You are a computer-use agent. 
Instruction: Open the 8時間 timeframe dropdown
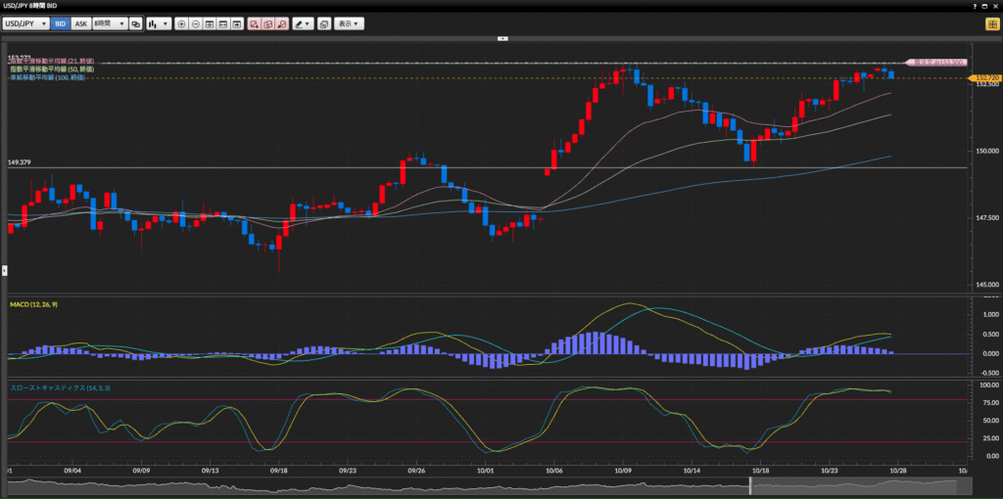(x=109, y=23)
